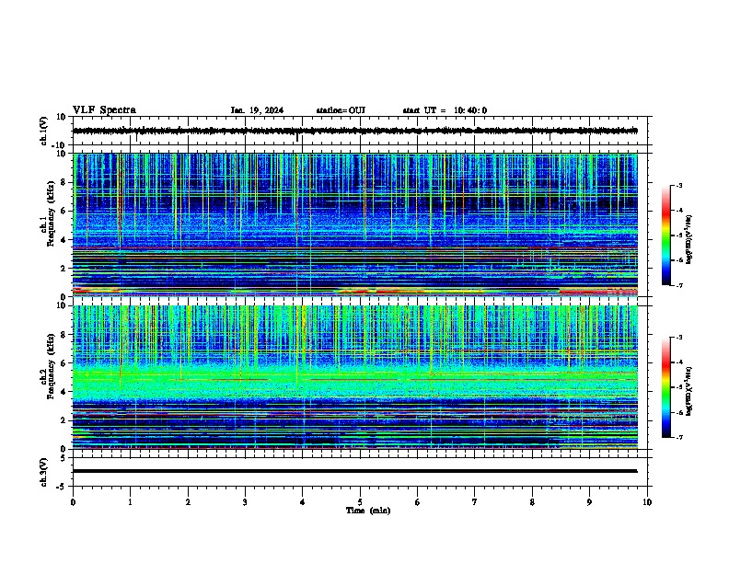Click the "10" kHz tick of ch.2 spectrogram
Screen dimensions: 729x563
coord(62,305)
